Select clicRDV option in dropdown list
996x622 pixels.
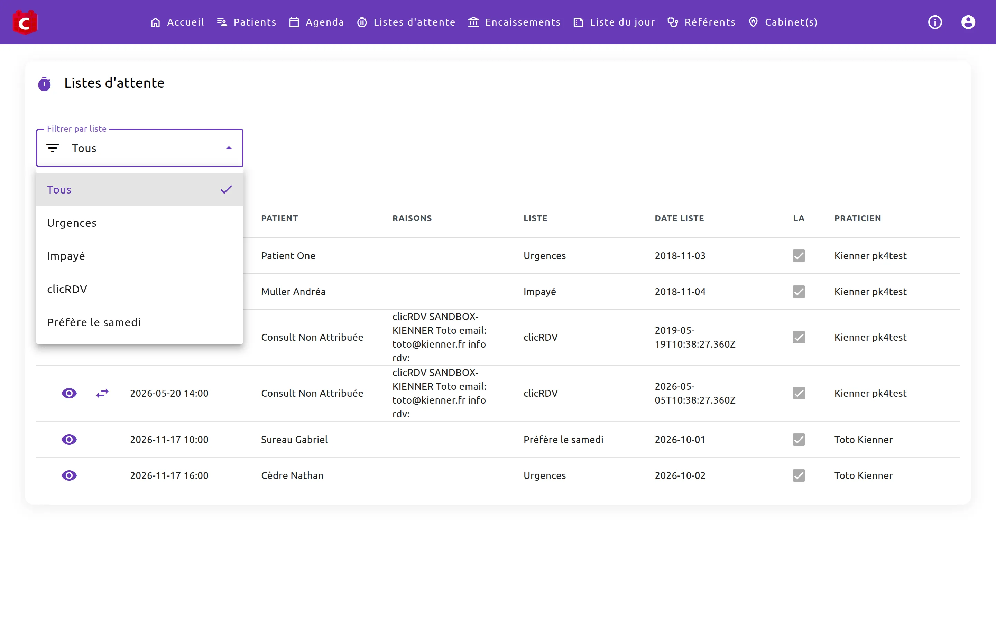[139, 289]
